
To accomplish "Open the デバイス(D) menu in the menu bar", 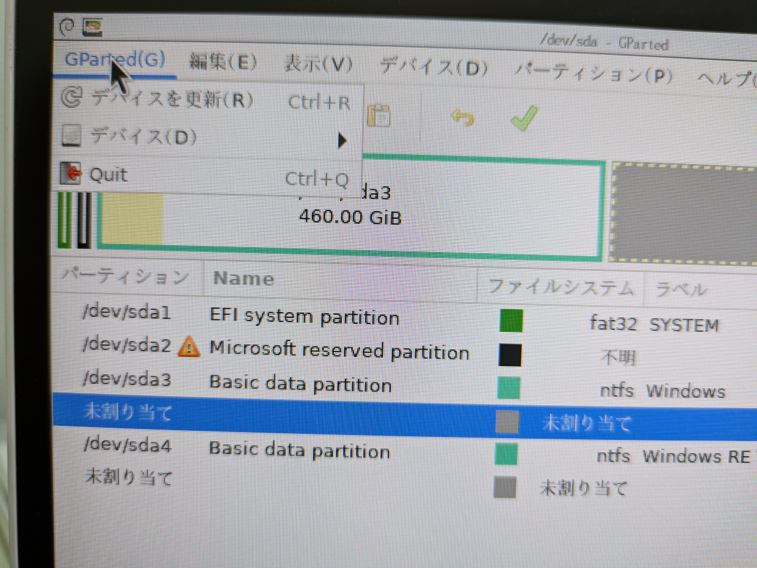I will (433, 66).
